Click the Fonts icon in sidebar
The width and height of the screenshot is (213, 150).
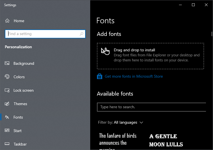(7, 117)
